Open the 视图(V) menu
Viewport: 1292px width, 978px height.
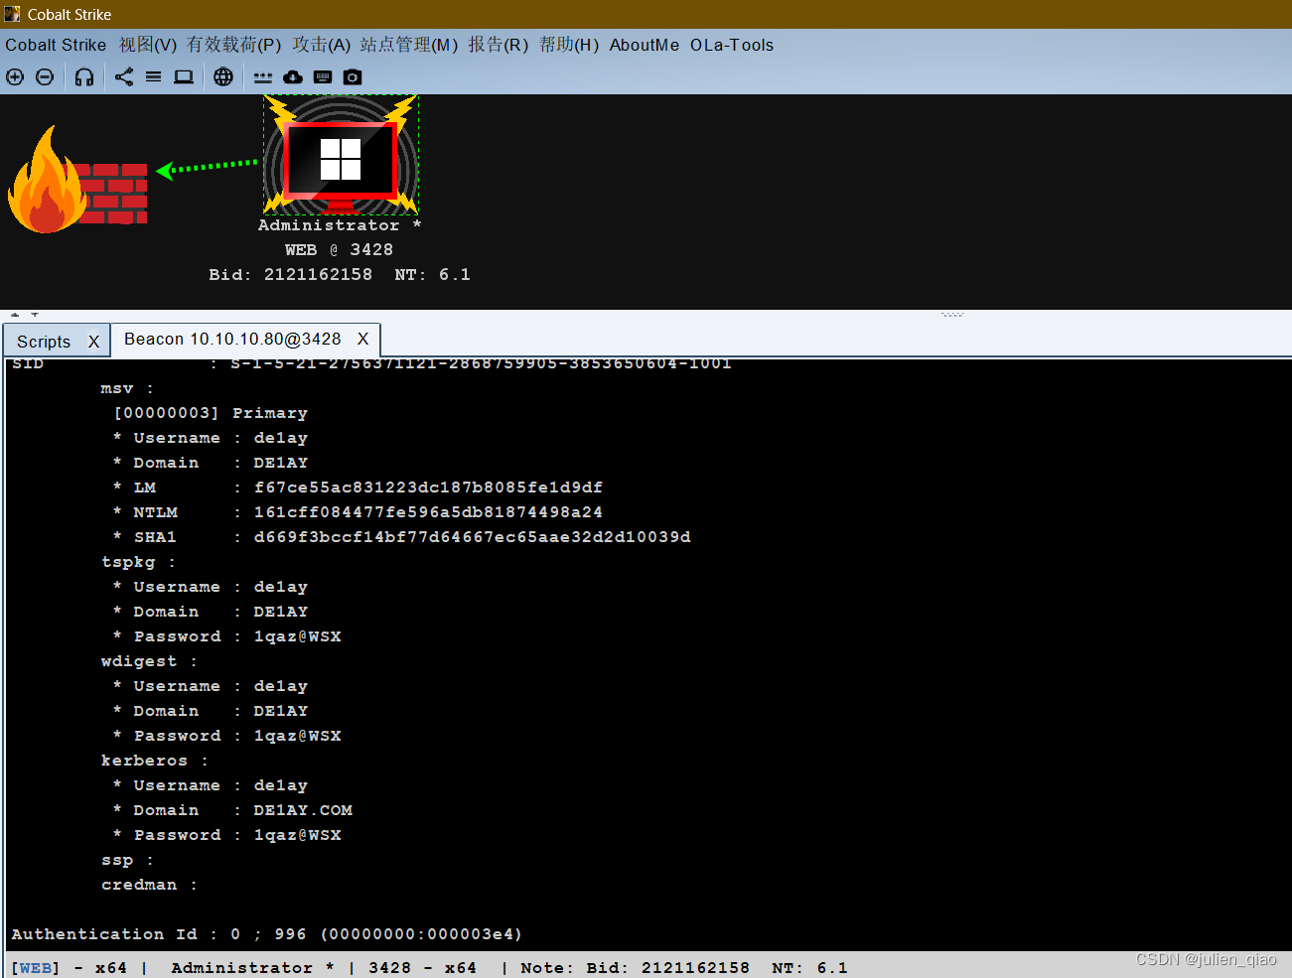148,45
